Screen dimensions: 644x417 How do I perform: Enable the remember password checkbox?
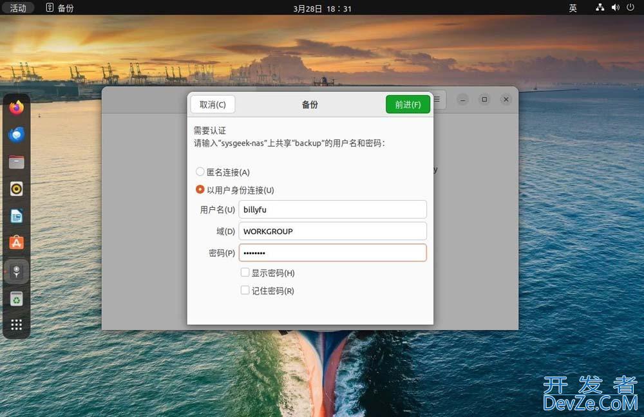pos(245,290)
